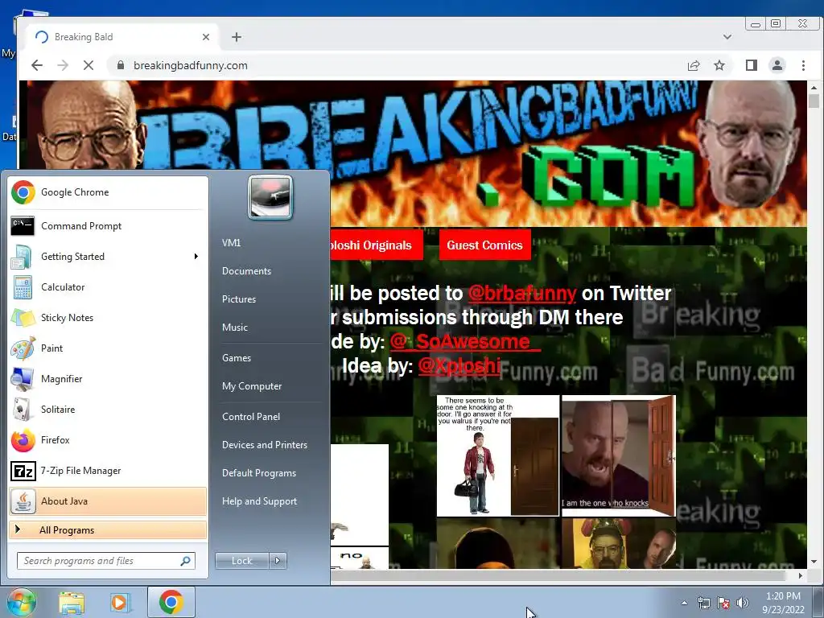Open About Java entry
The width and height of the screenshot is (824, 618).
click(108, 501)
